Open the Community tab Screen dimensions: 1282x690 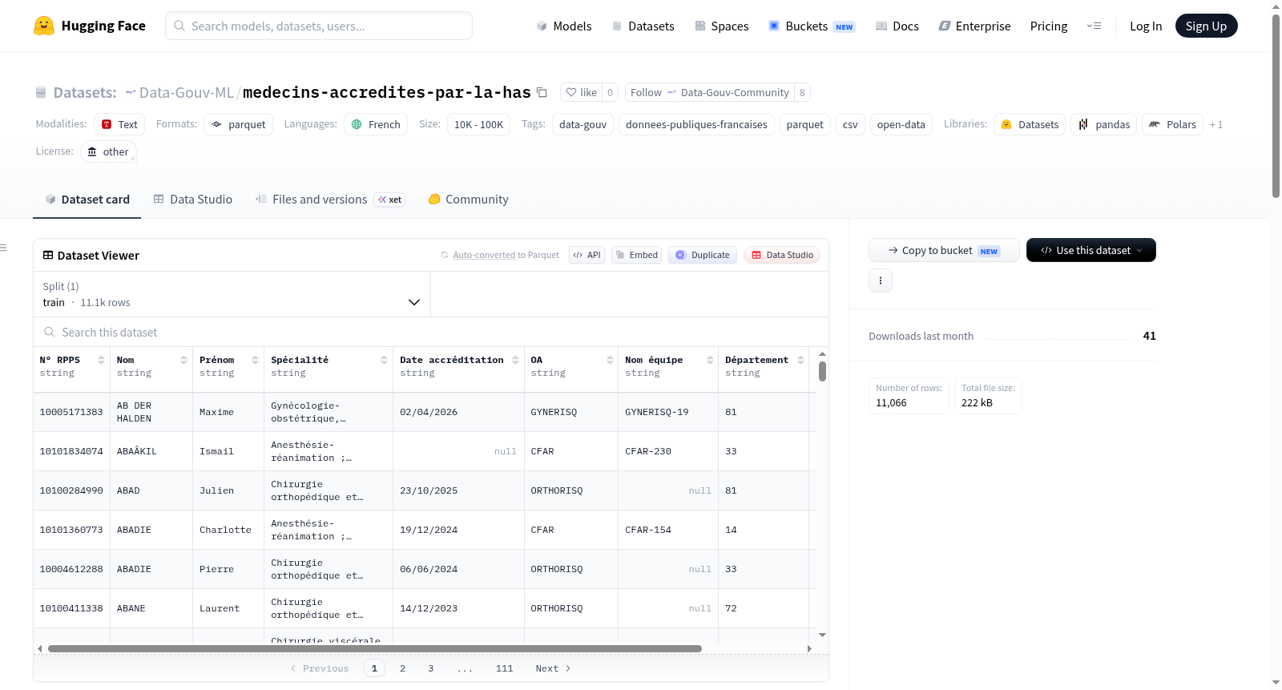coord(469,199)
